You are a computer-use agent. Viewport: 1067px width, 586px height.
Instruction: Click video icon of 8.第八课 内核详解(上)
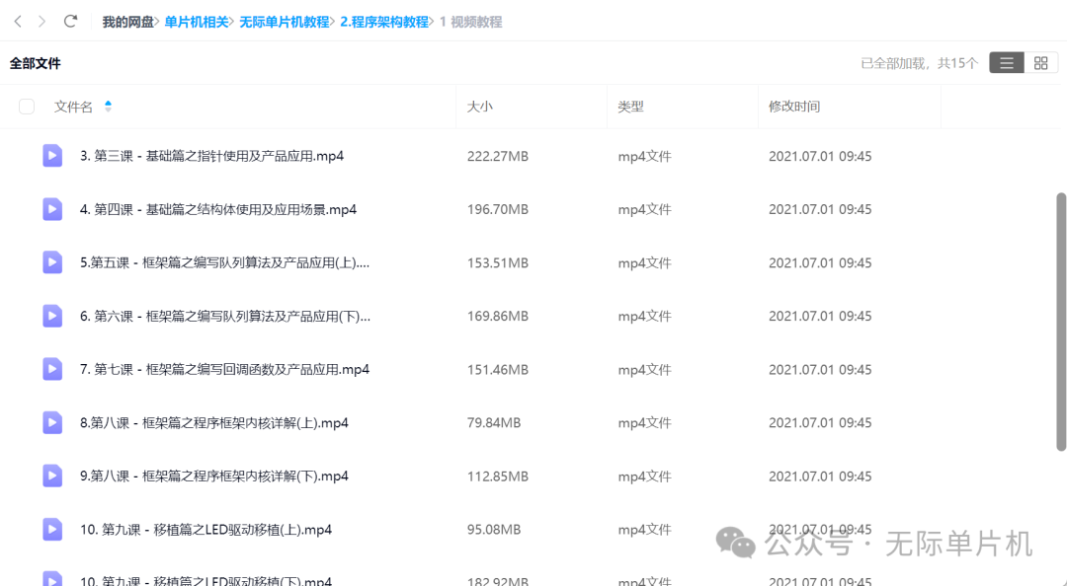[52, 422]
